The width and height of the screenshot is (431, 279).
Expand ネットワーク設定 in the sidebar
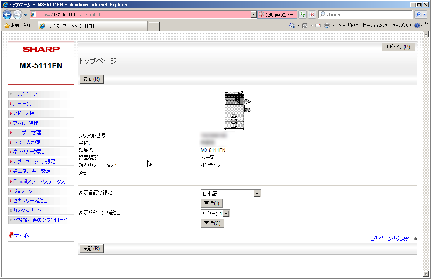(30, 152)
